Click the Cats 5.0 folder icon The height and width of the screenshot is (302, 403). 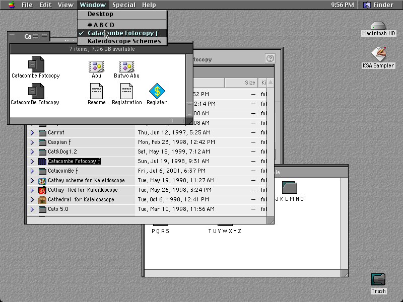click(42, 209)
